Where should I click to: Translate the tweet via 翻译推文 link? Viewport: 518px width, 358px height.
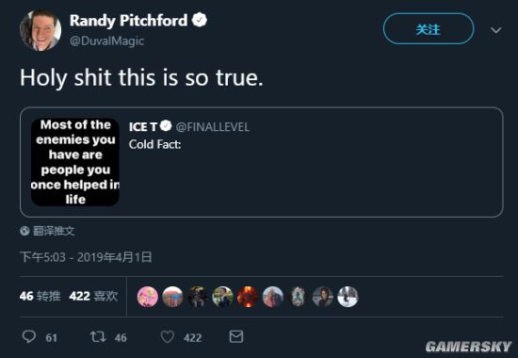click(x=54, y=231)
